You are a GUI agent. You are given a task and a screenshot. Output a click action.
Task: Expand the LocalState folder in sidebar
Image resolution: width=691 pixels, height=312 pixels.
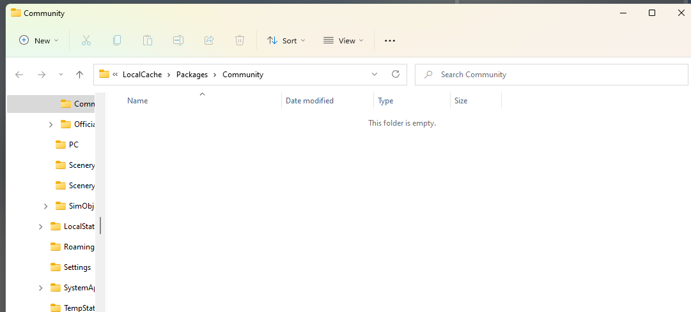40,227
